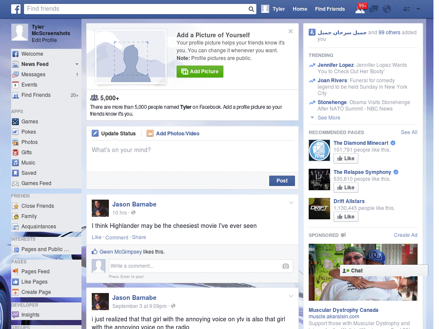Open the notifications globe icon
Screen dimensions: 439x329
click(387, 9)
